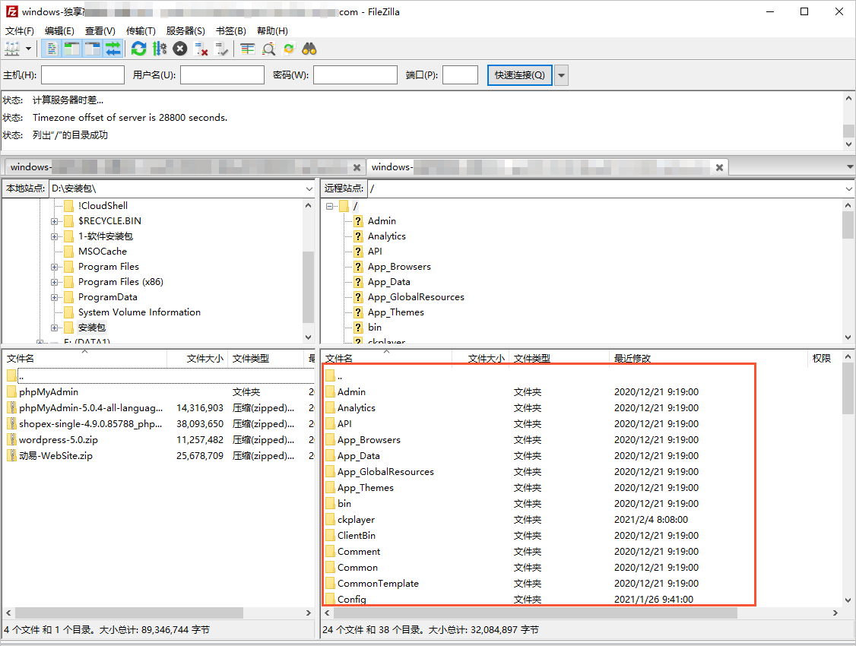Process the transfer queue icon
Screen dimensions: 856x646
tap(160, 49)
